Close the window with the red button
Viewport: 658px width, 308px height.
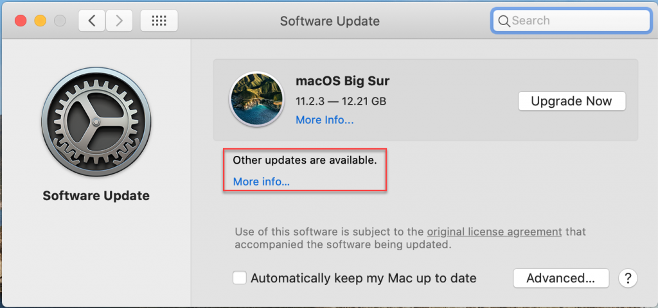pos(21,21)
